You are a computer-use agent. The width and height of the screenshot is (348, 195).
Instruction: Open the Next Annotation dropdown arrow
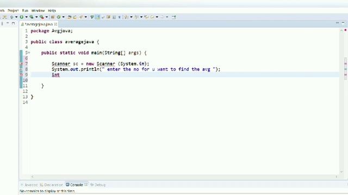coord(131,17)
